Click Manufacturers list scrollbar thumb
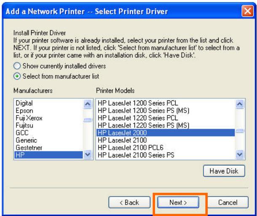257x216 pixels. point(88,120)
